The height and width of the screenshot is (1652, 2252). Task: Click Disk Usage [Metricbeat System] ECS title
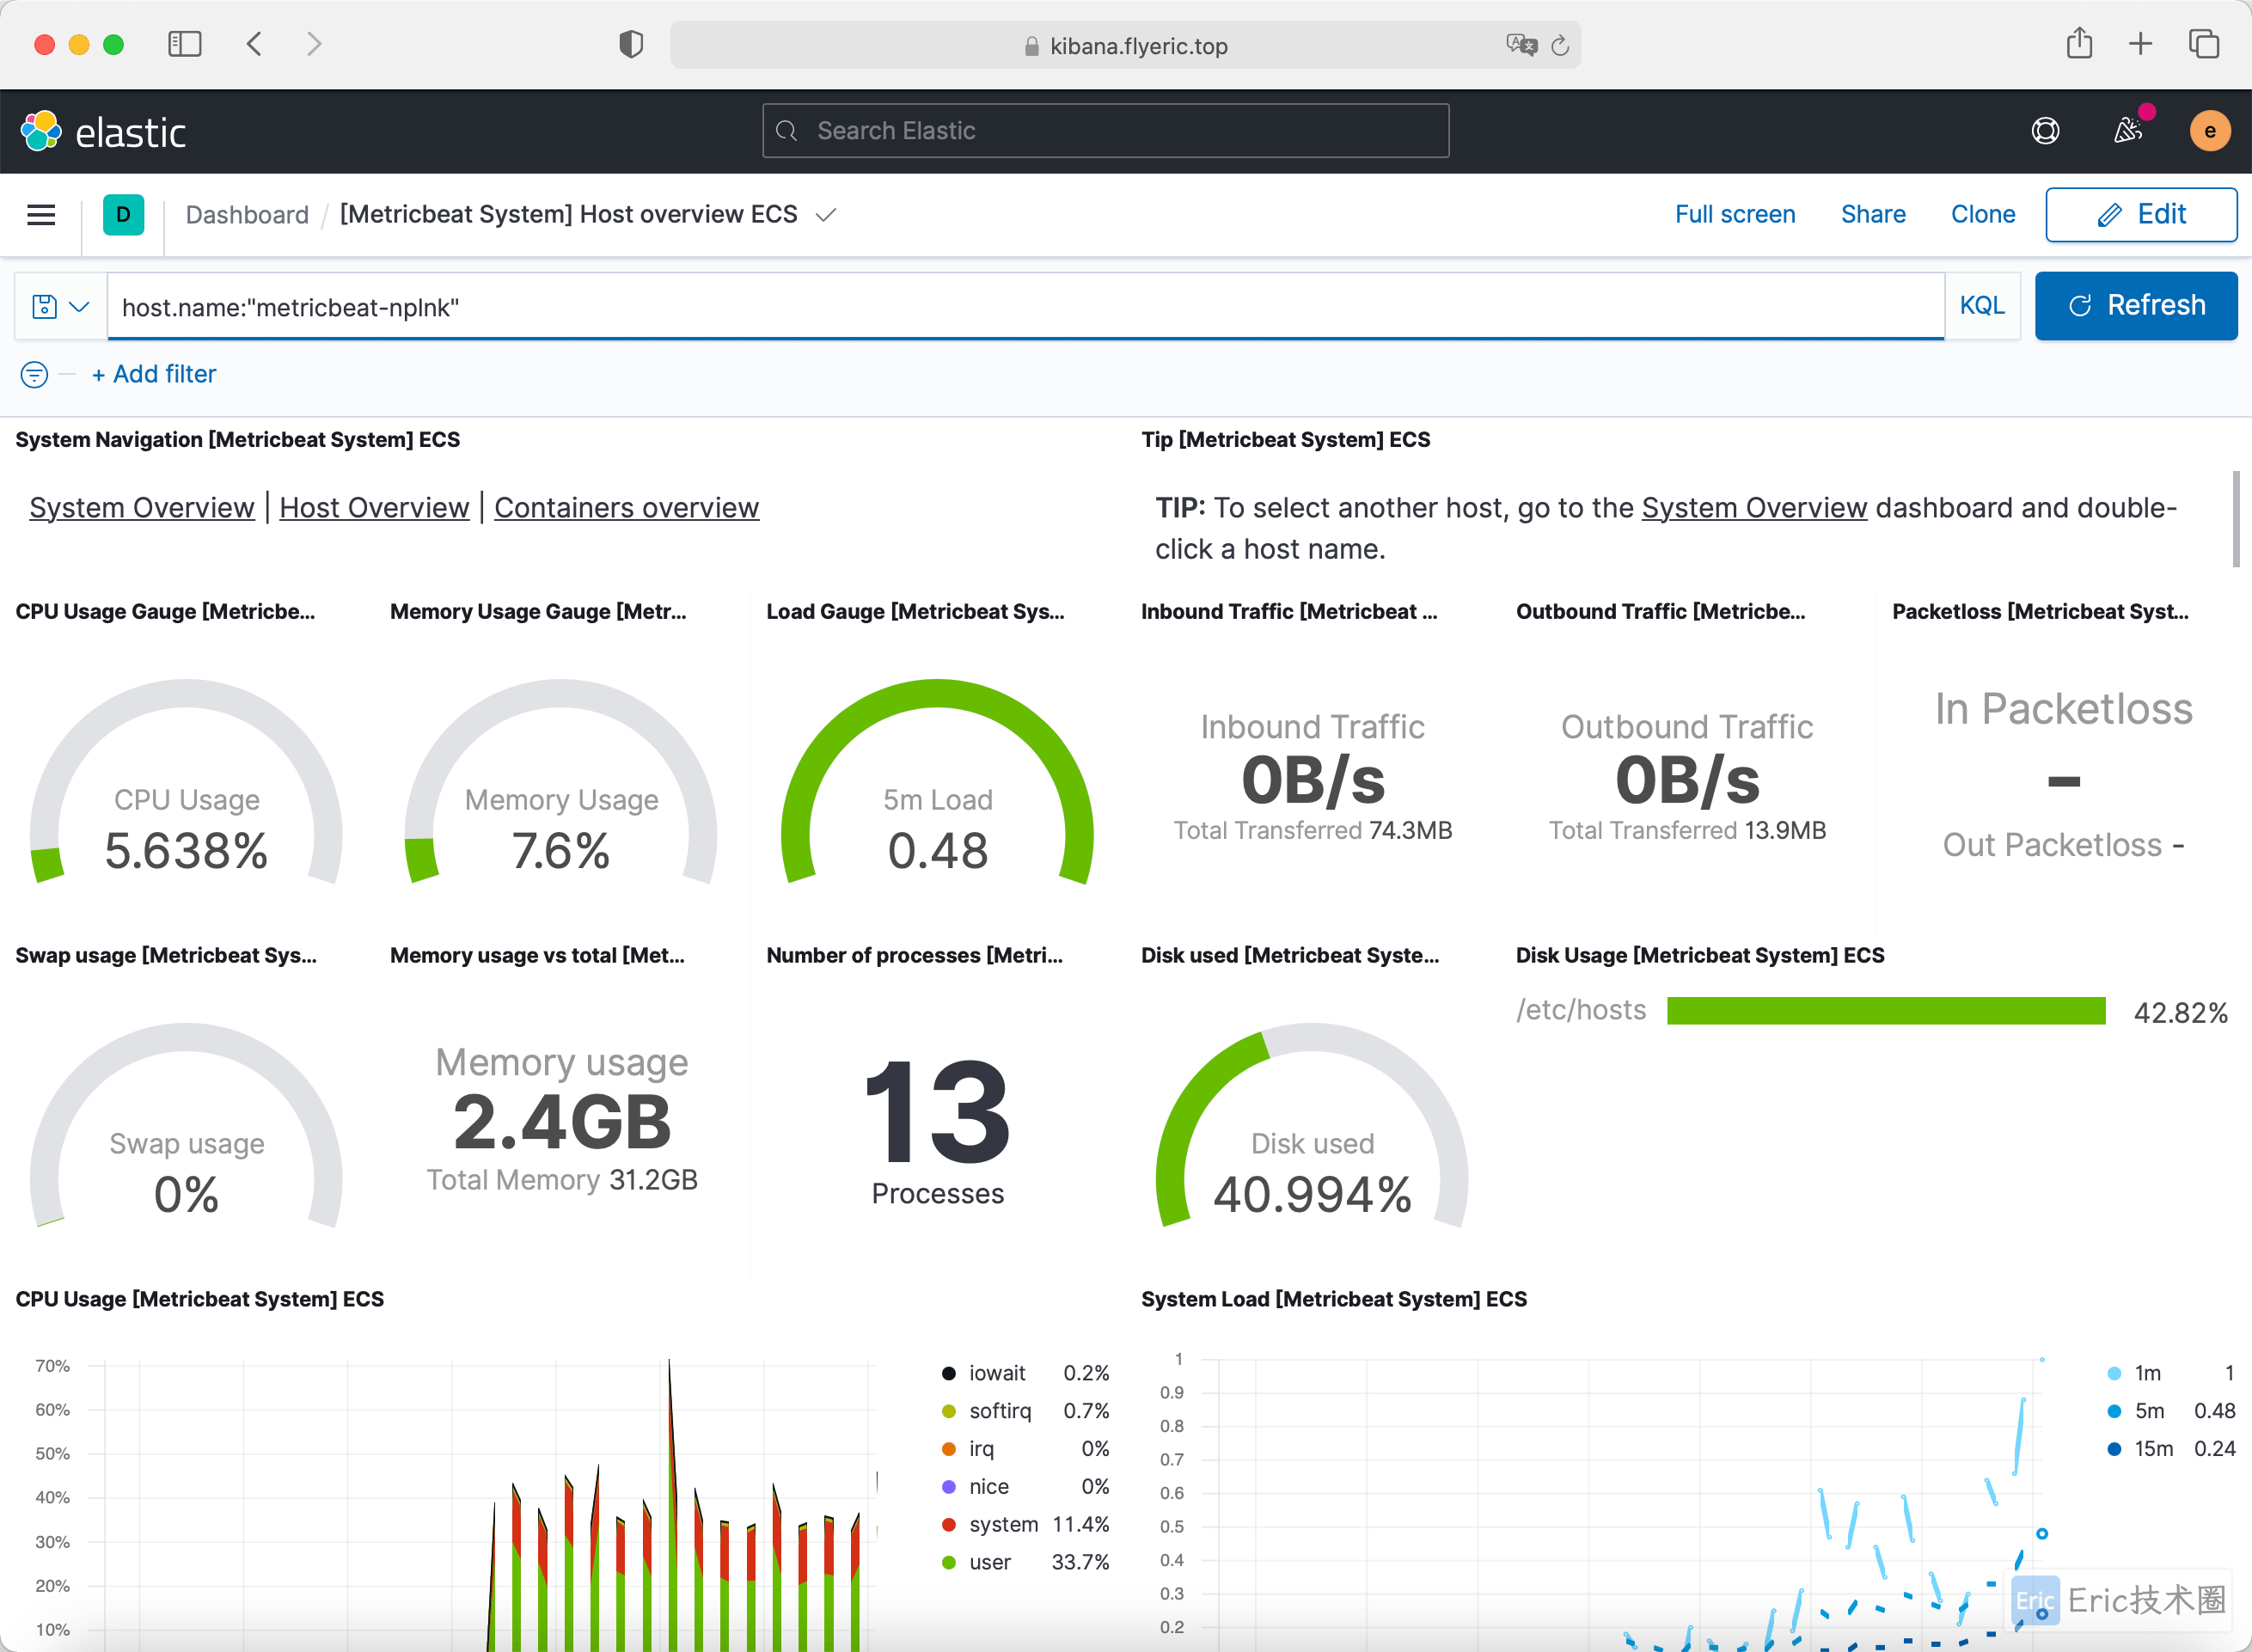(x=1699, y=955)
